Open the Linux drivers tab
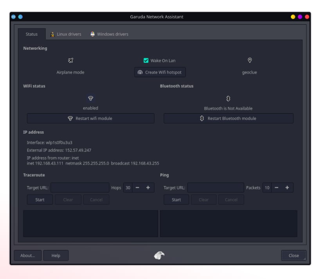 [x=66, y=34]
